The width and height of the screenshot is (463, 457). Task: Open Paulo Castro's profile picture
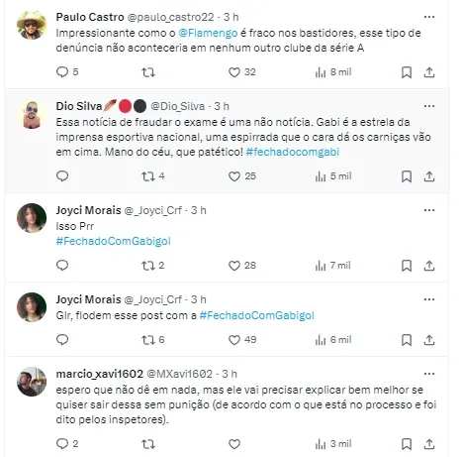(x=32, y=25)
